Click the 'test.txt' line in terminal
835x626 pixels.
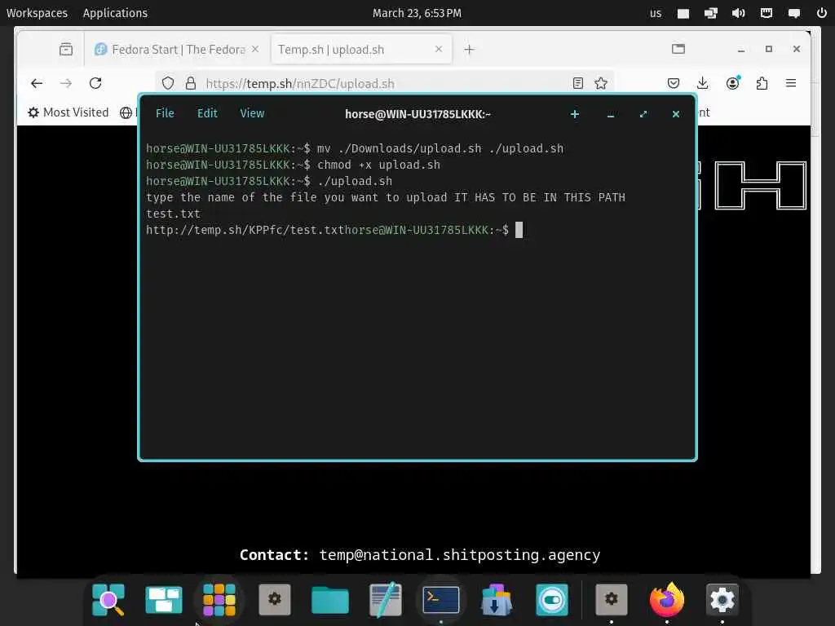(x=173, y=214)
